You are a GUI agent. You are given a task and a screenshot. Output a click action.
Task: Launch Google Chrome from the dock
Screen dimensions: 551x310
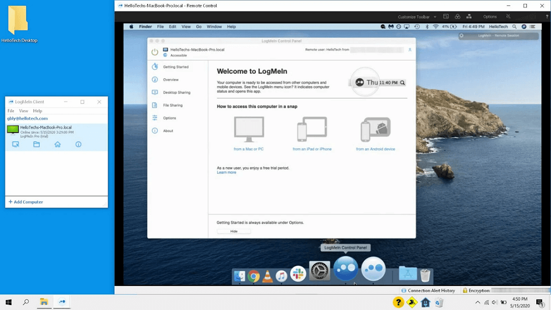pyautogui.click(x=254, y=276)
